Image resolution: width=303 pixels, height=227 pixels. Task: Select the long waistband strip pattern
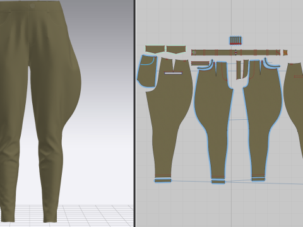tap(235, 52)
